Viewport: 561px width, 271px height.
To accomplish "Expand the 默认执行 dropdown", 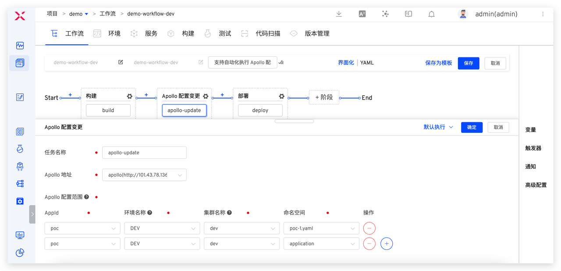I will [438, 127].
